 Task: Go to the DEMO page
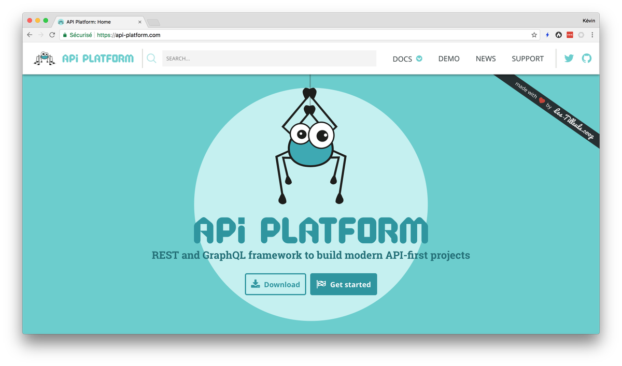click(x=449, y=58)
